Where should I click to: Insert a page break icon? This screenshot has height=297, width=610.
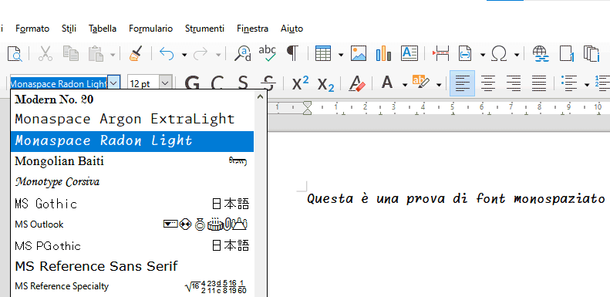[441, 54]
